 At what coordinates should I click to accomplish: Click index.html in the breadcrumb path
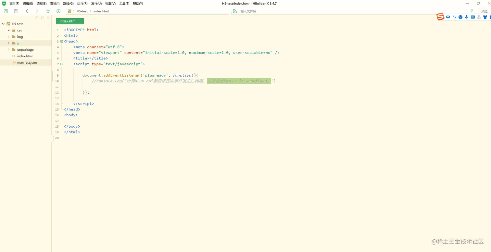click(x=101, y=11)
